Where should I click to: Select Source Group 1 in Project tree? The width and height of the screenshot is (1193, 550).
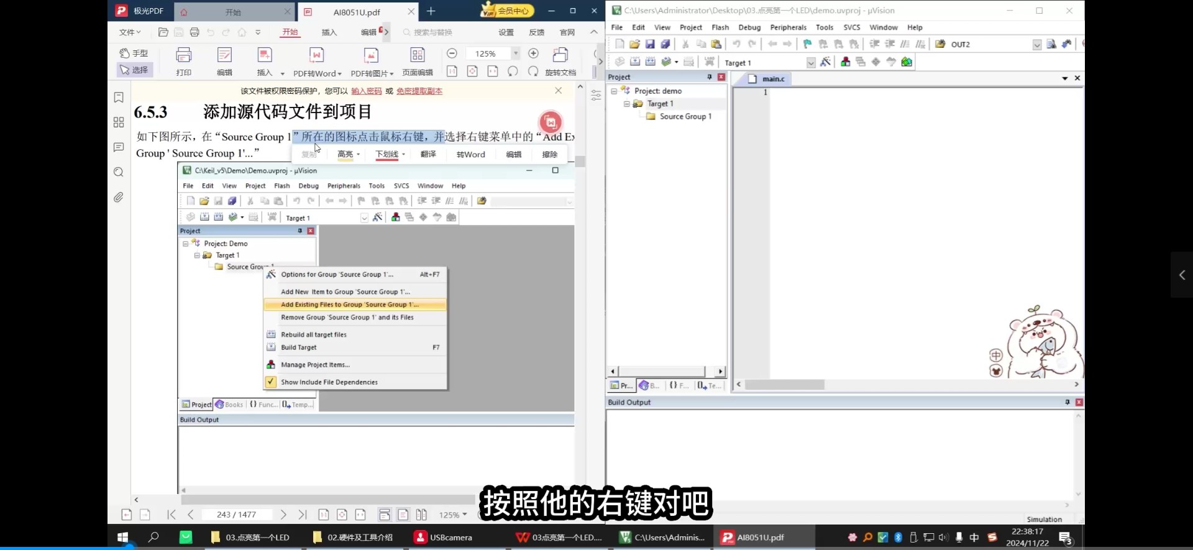pos(685,116)
